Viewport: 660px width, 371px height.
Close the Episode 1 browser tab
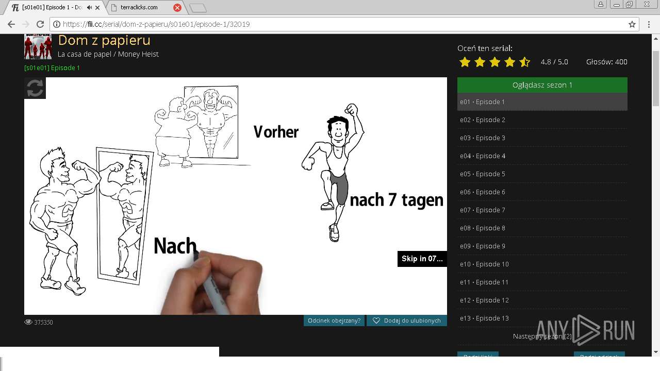click(x=97, y=8)
